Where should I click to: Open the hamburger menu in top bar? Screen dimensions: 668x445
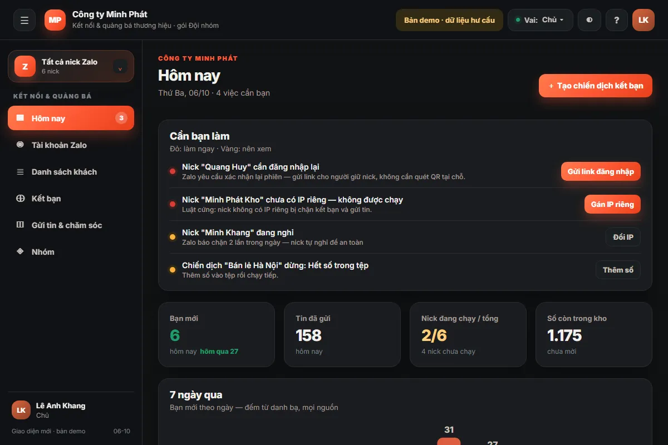(24, 20)
